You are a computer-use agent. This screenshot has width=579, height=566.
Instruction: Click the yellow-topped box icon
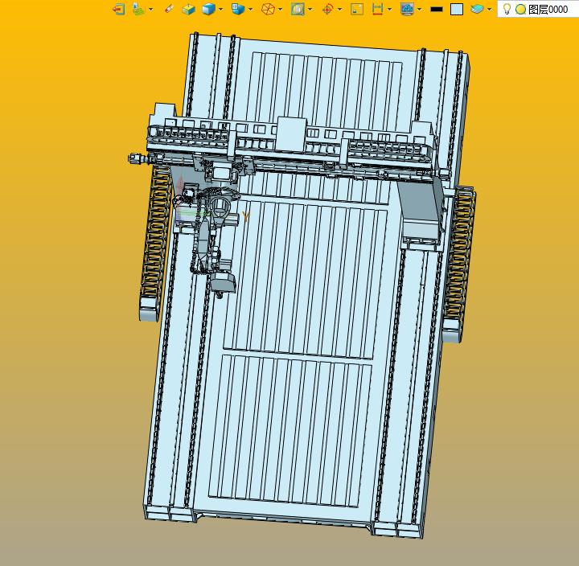(x=188, y=9)
